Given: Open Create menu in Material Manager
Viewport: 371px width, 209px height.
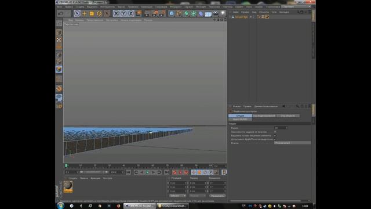Looking at the screenshot, I should pos(73,178).
